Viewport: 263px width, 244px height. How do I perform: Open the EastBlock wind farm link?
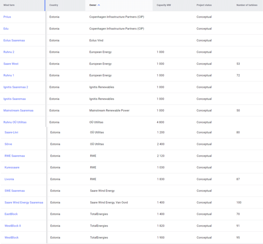click(11, 214)
